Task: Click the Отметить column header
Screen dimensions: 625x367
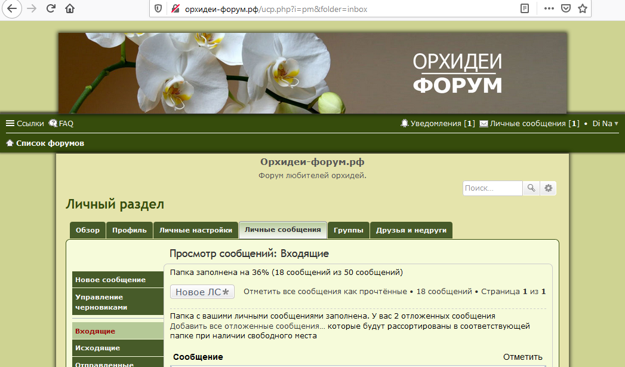Action: pyautogui.click(x=522, y=357)
